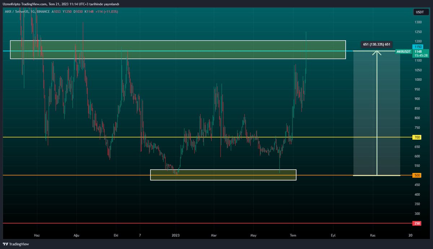Click the Mar time axis label

214,235
